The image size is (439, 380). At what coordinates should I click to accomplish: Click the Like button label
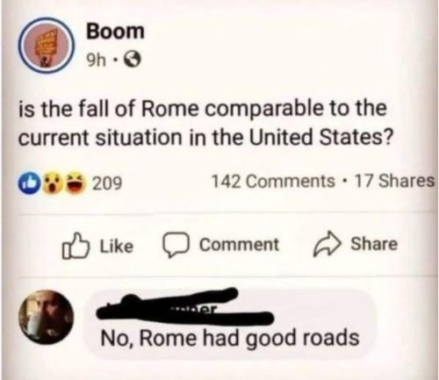pyautogui.click(x=116, y=246)
